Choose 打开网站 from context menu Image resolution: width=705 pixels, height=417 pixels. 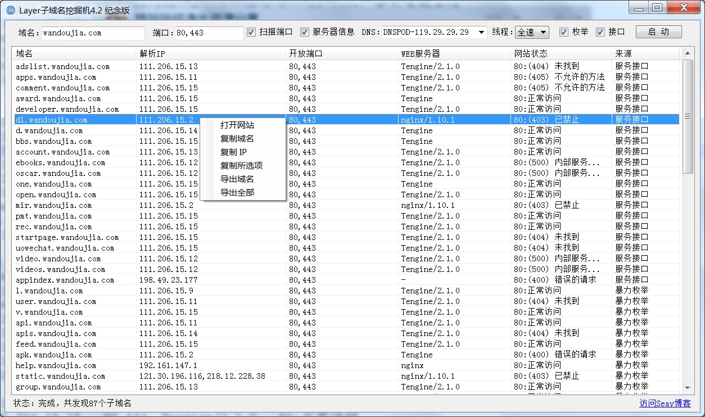243,125
